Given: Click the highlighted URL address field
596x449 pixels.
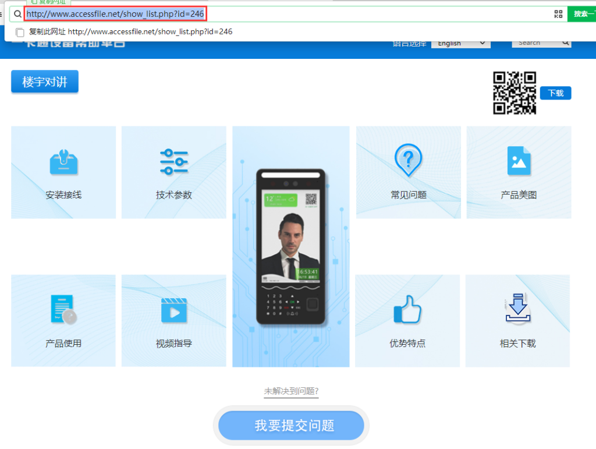Looking at the screenshot, I should coord(115,14).
